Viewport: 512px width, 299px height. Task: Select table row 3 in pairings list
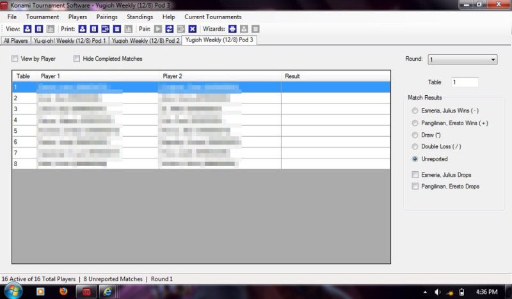pyautogui.click(x=201, y=109)
